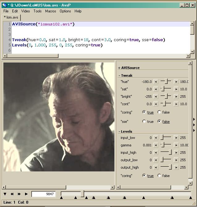
Task: Increase sat with right arrow
Action: pos(176,89)
